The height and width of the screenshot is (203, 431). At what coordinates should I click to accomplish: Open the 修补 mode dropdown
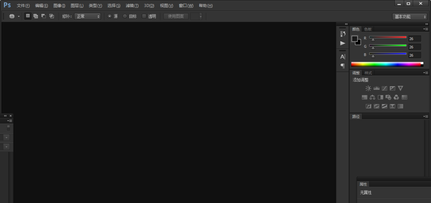[x=87, y=16]
